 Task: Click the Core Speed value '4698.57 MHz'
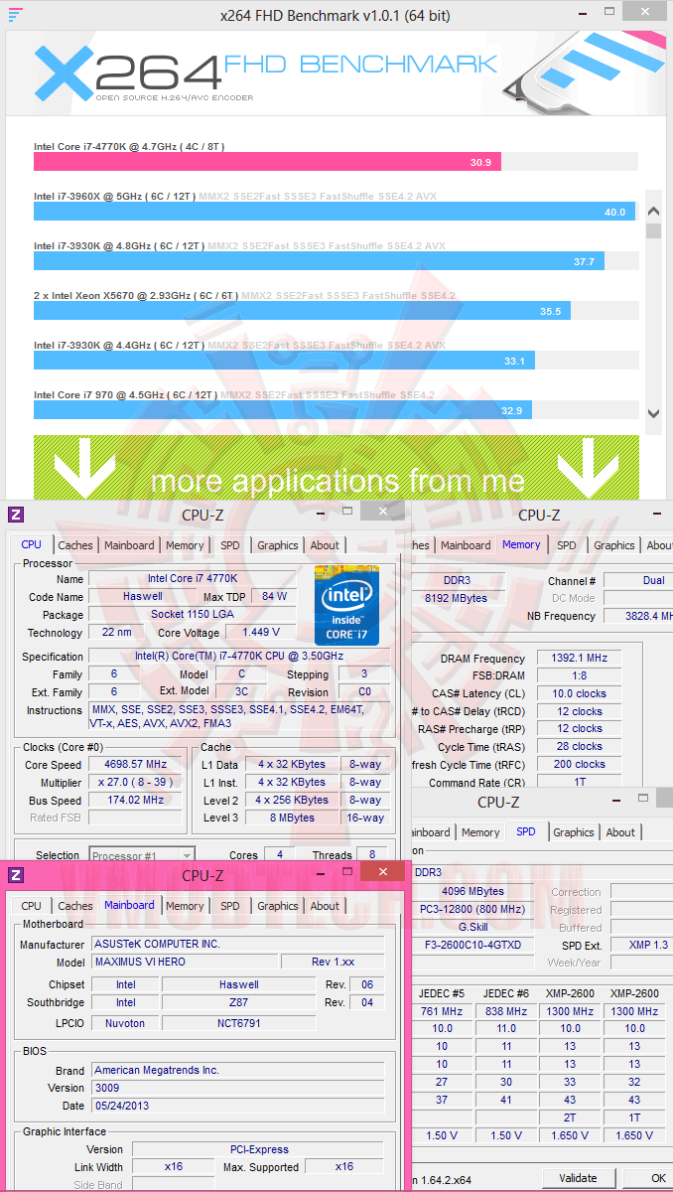(x=135, y=765)
